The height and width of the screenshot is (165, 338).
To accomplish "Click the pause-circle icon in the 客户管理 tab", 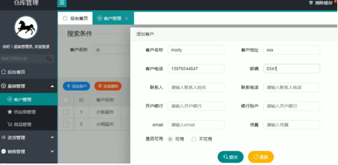I will click(99, 18).
